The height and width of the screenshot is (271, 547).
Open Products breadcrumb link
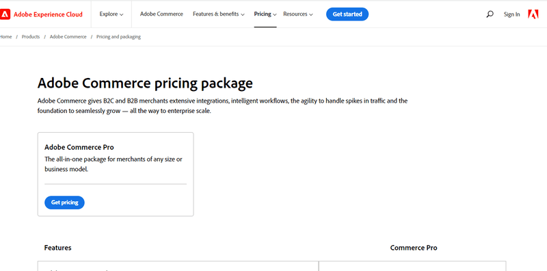[31, 37]
